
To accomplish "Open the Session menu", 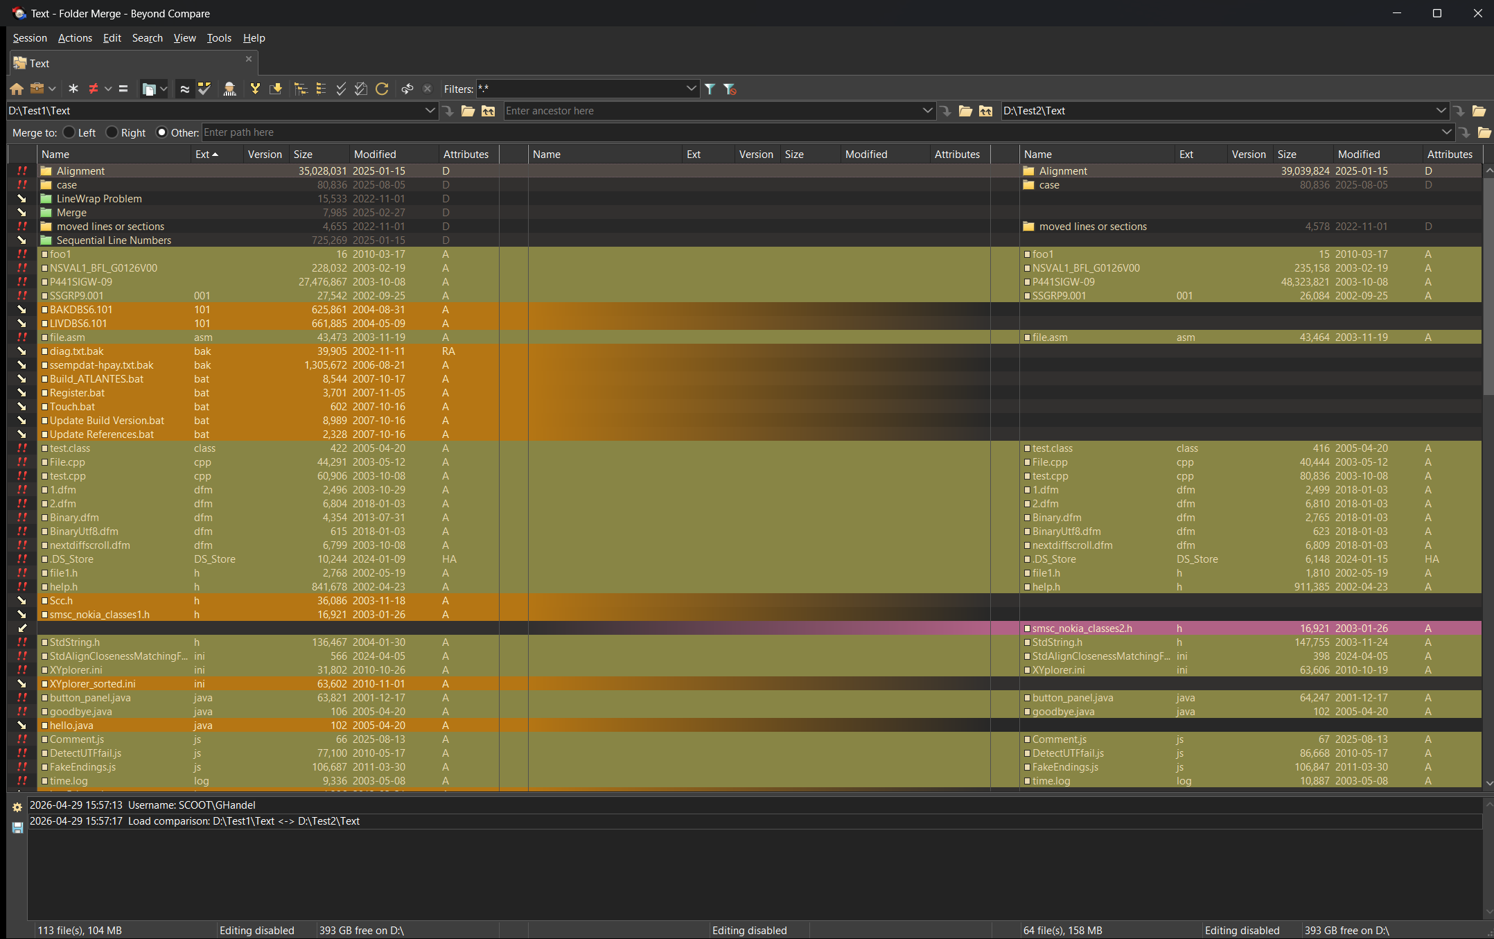I will point(30,38).
